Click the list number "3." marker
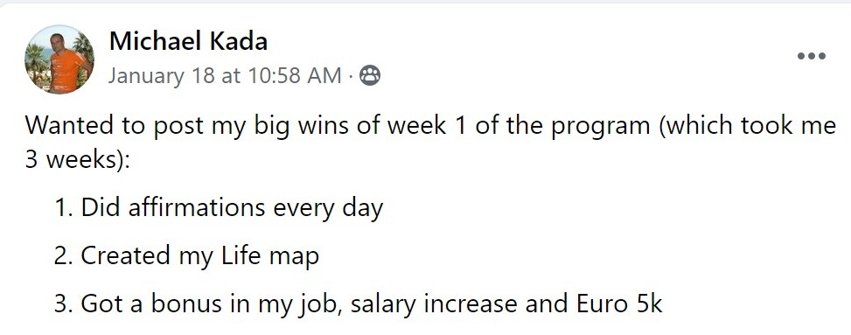The height and width of the screenshot is (335, 851). tap(65, 304)
